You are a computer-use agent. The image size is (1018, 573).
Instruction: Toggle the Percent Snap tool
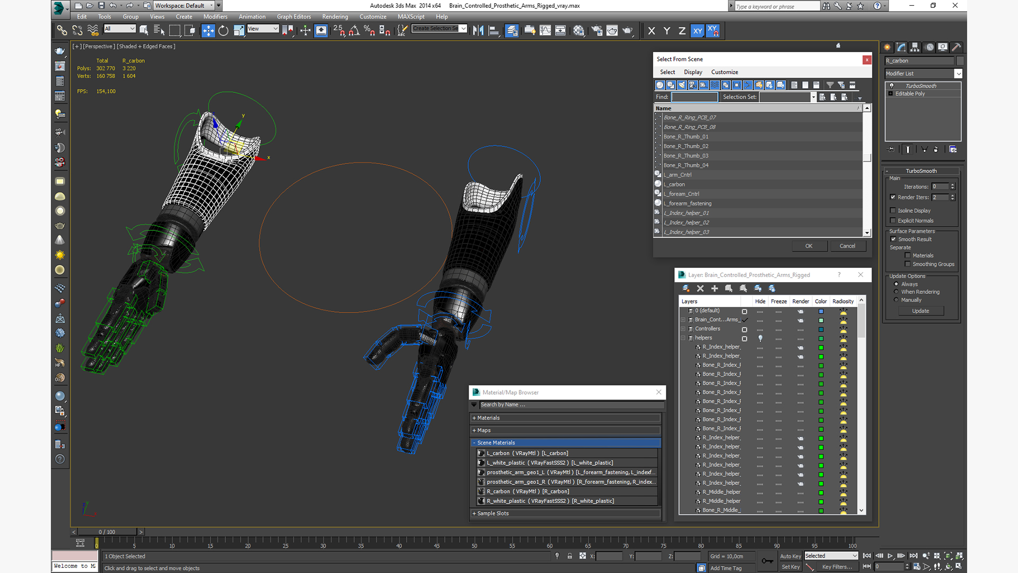point(370,31)
